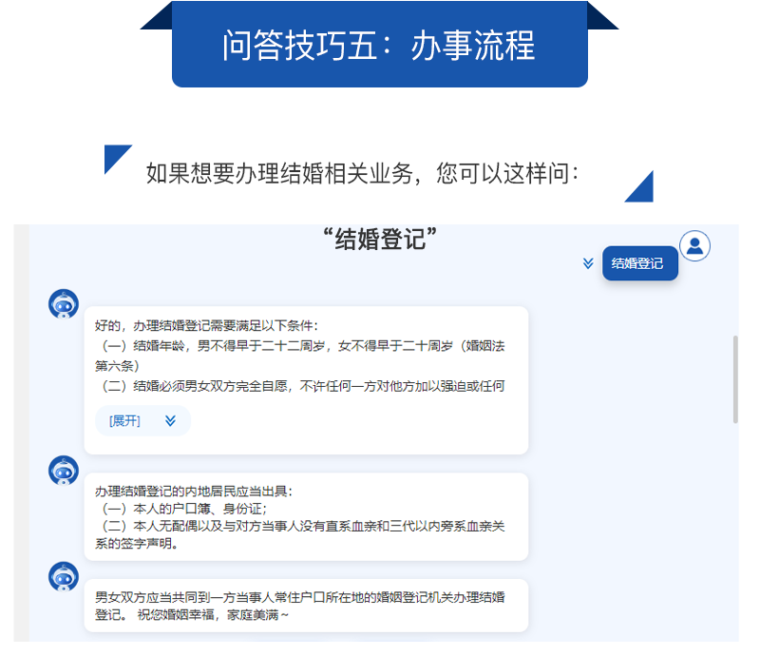760x656 pixels.
Task: Click the quoted title “结婚登记”
Action: tap(380, 239)
